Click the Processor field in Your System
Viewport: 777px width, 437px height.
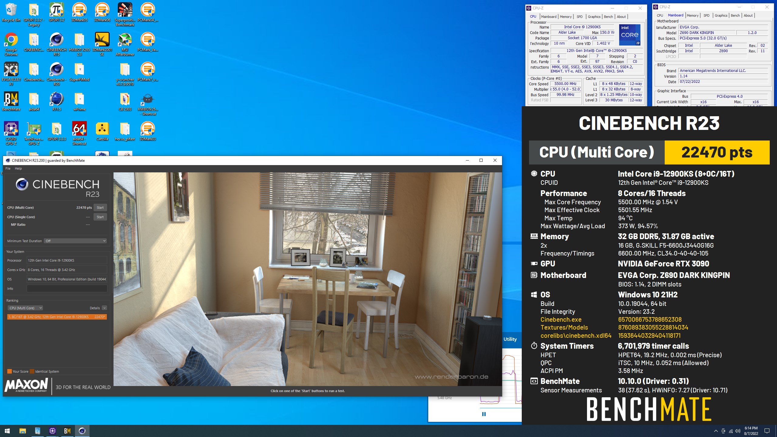coord(67,260)
